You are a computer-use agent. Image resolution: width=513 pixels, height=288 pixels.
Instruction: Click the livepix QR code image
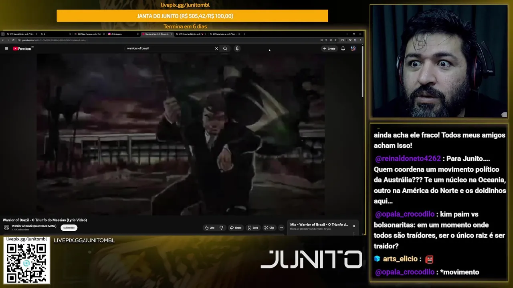pos(27,263)
